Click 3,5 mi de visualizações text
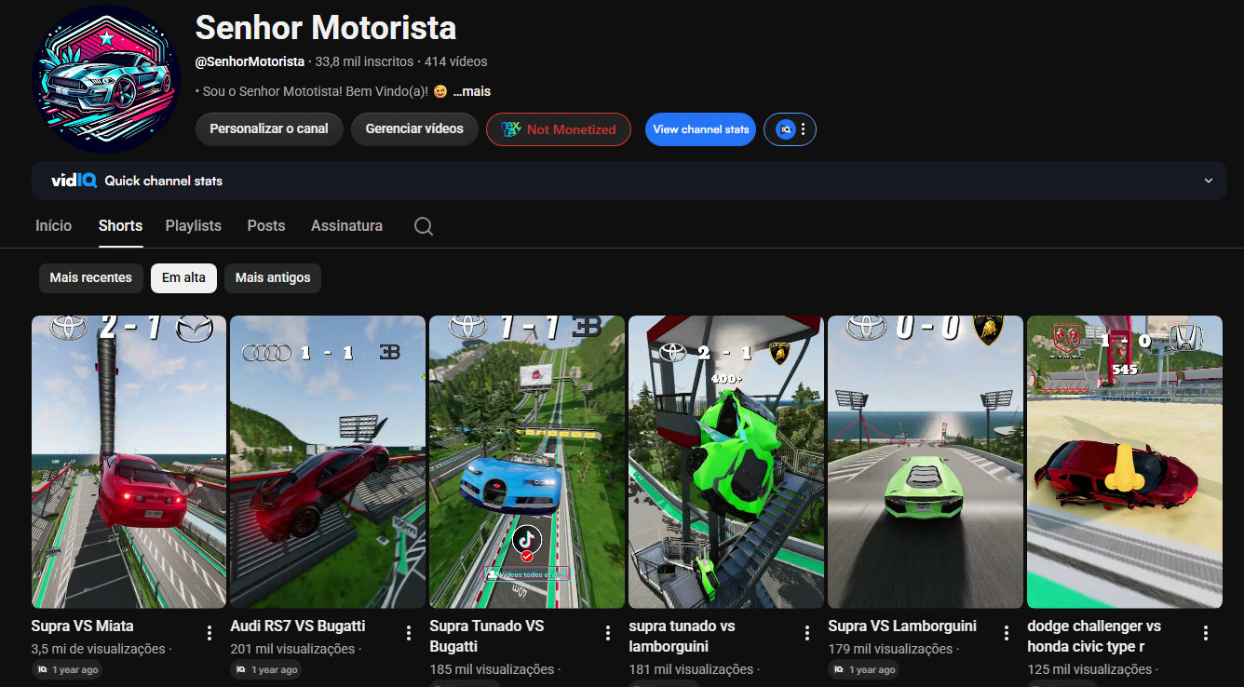This screenshot has height=687, width=1244. (99, 649)
